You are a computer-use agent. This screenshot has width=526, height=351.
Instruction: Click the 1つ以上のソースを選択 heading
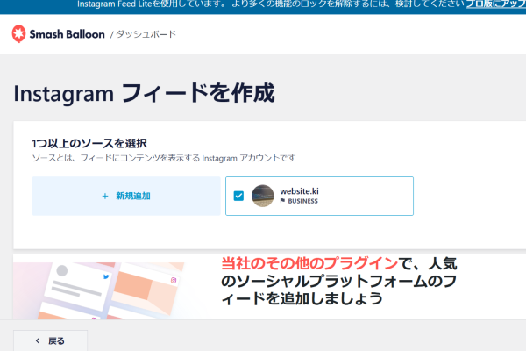pos(89,143)
